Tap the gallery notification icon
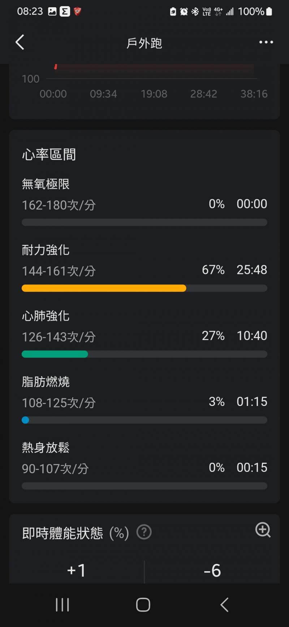This screenshot has width=289, height=627. pos(52,12)
